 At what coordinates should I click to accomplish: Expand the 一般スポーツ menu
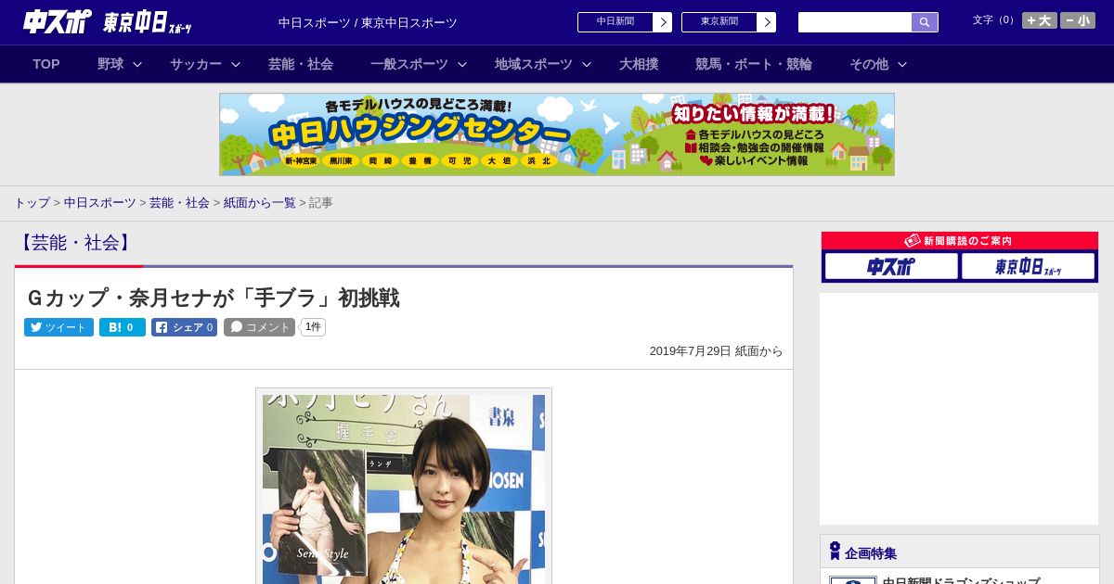click(x=418, y=64)
